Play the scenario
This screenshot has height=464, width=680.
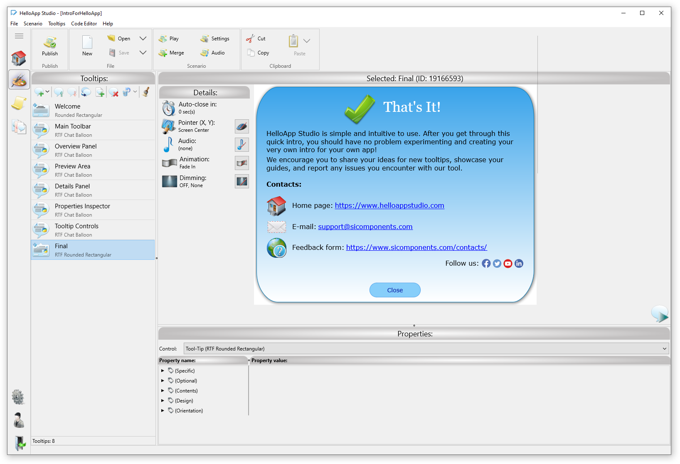pyautogui.click(x=169, y=39)
